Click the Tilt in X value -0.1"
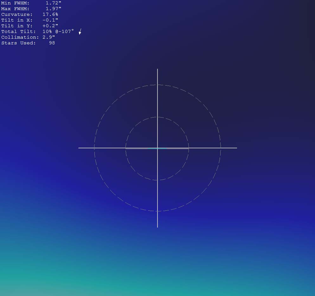The height and width of the screenshot is (296, 315). click(50, 20)
